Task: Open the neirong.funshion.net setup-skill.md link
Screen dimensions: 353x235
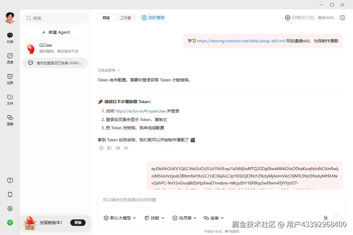Action: (x=241, y=41)
